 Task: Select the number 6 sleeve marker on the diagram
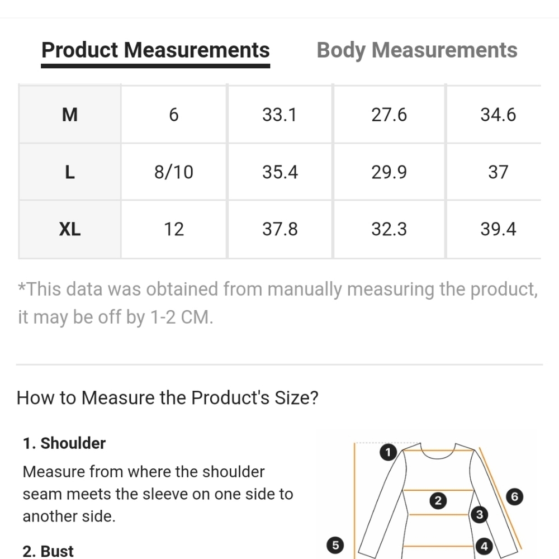pyautogui.click(x=515, y=496)
